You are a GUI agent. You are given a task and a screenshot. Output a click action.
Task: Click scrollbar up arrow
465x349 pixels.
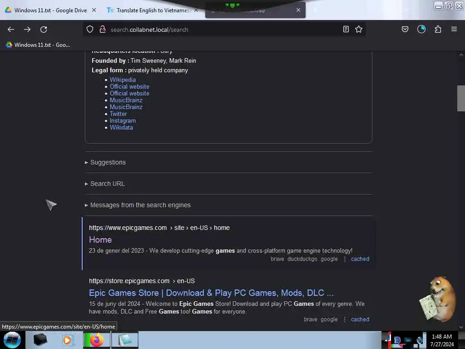pyautogui.click(x=461, y=55)
